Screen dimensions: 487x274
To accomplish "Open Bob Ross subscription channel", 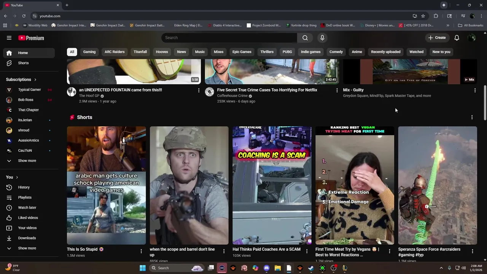I will pos(29,100).
